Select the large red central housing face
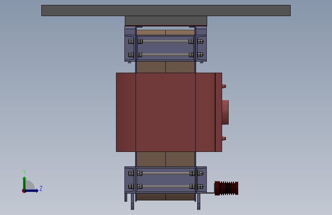This screenshot has width=332, height=215. coord(165,112)
